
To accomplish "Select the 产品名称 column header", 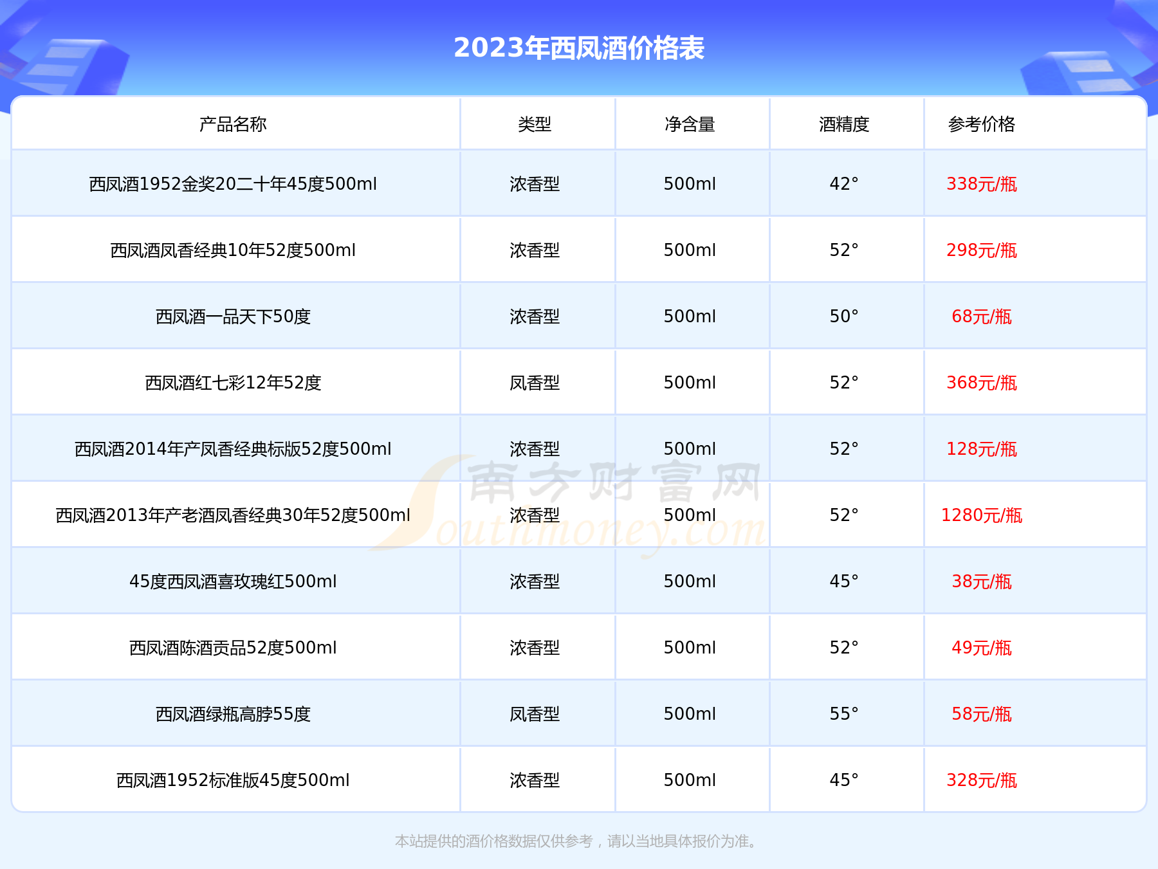I will [x=233, y=124].
